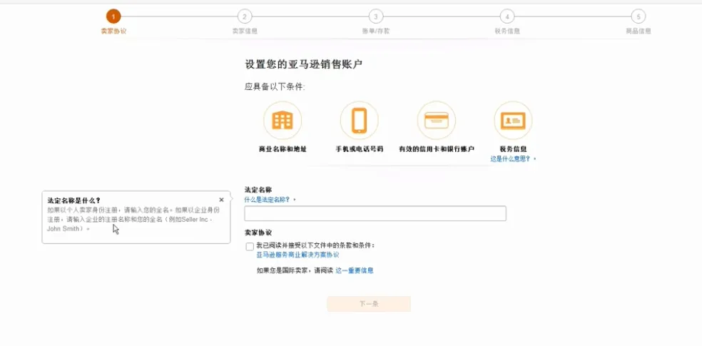Click the step 1 卖家协议 circle
The height and width of the screenshot is (346, 702).
113,16
